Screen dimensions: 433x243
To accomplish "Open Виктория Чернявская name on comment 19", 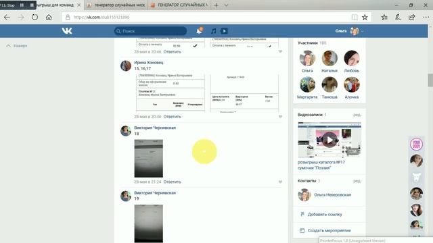I will coord(155,193).
